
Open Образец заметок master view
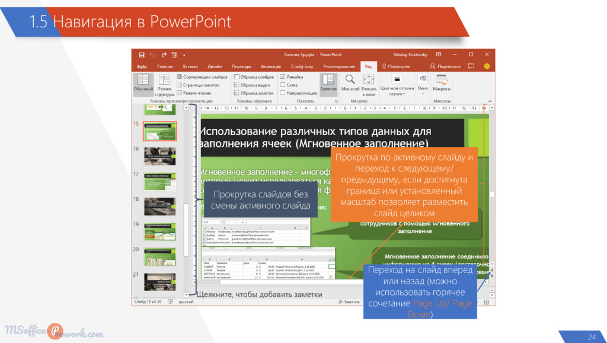click(x=254, y=93)
